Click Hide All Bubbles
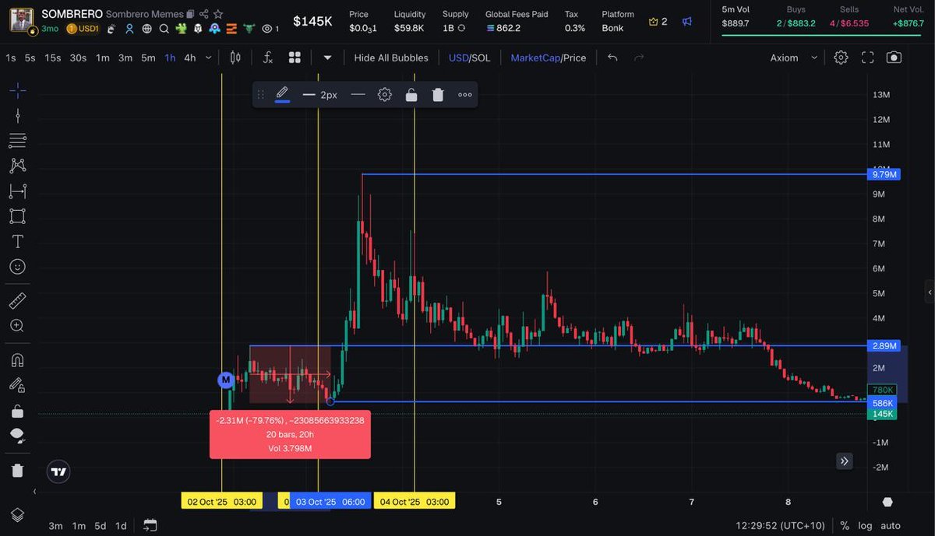 pos(391,58)
